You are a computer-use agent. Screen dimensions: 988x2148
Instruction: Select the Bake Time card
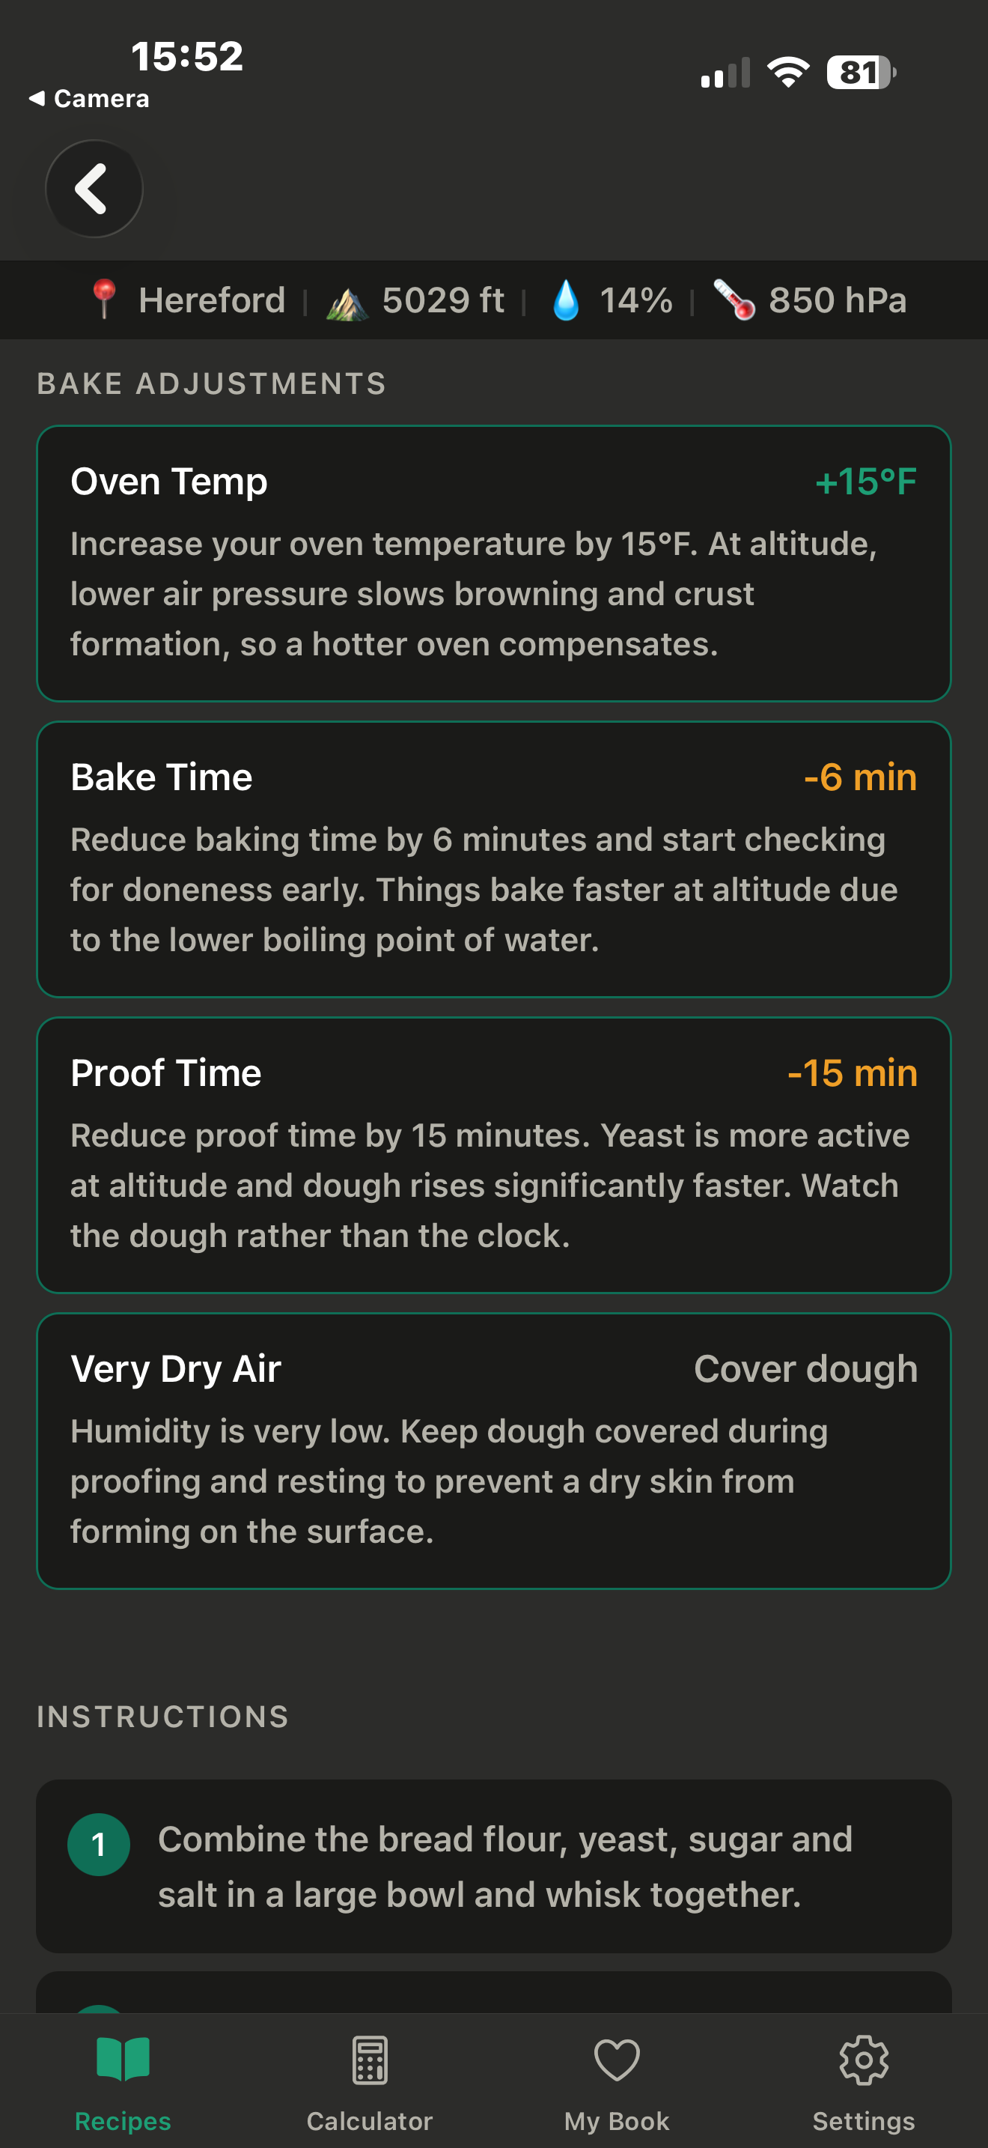click(x=494, y=859)
